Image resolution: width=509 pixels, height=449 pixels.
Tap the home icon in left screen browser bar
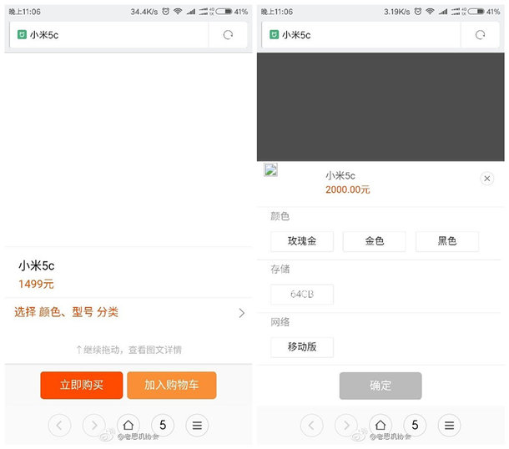(129, 425)
